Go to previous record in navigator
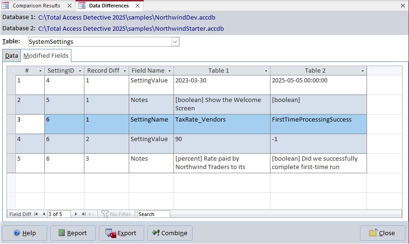The image size is (409, 244). [x=43, y=214]
